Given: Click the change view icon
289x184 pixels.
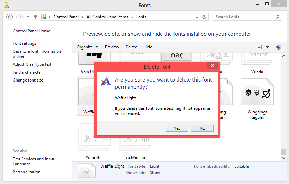Looking at the screenshot, I should (259, 47).
